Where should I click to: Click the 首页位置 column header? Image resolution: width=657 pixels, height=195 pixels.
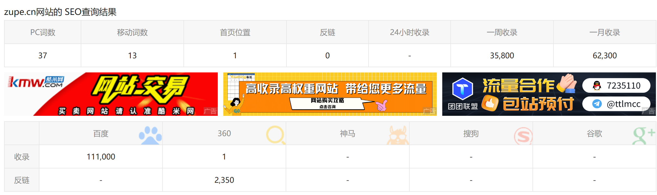235,33
